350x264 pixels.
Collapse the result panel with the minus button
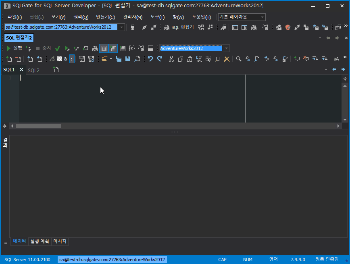coord(6,243)
